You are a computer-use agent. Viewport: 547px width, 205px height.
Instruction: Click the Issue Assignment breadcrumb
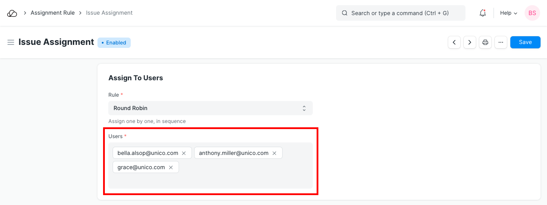tap(109, 13)
